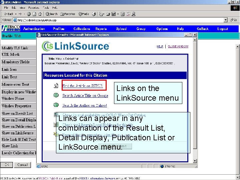Click the globe icon beside Yahoo link

tap(56, 105)
